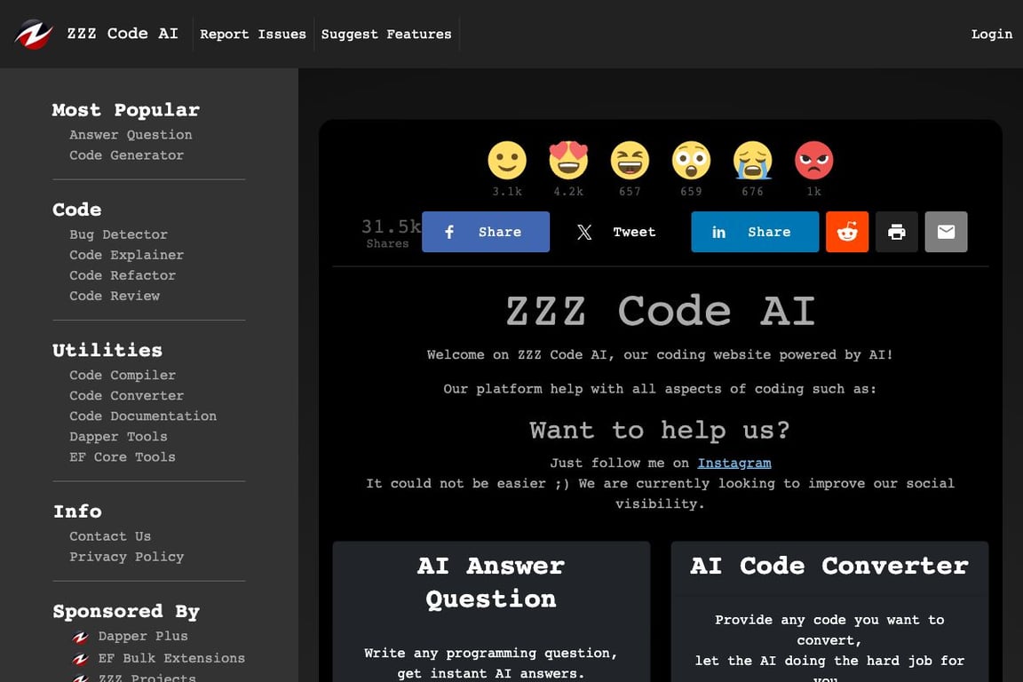Share the page on Facebook
Image resolution: width=1023 pixels, height=682 pixels.
tap(486, 232)
